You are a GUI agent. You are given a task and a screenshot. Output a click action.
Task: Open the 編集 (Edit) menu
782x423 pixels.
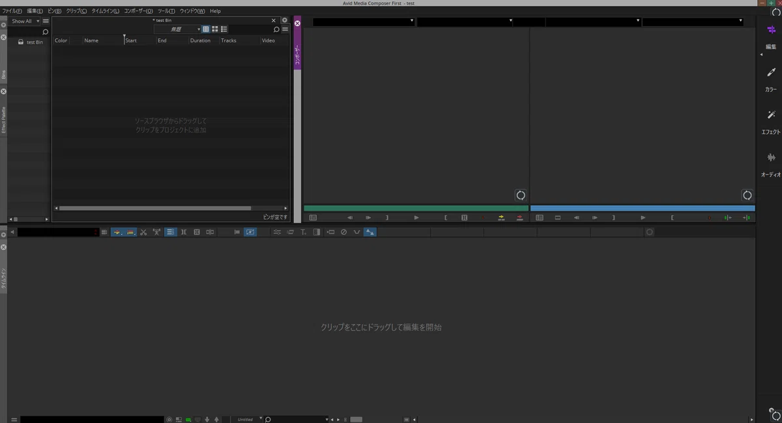35,11
